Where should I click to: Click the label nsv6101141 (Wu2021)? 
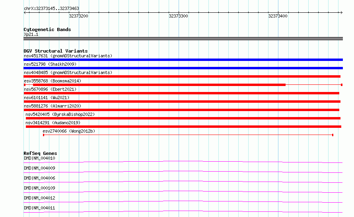pyautogui.click(x=47, y=98)
